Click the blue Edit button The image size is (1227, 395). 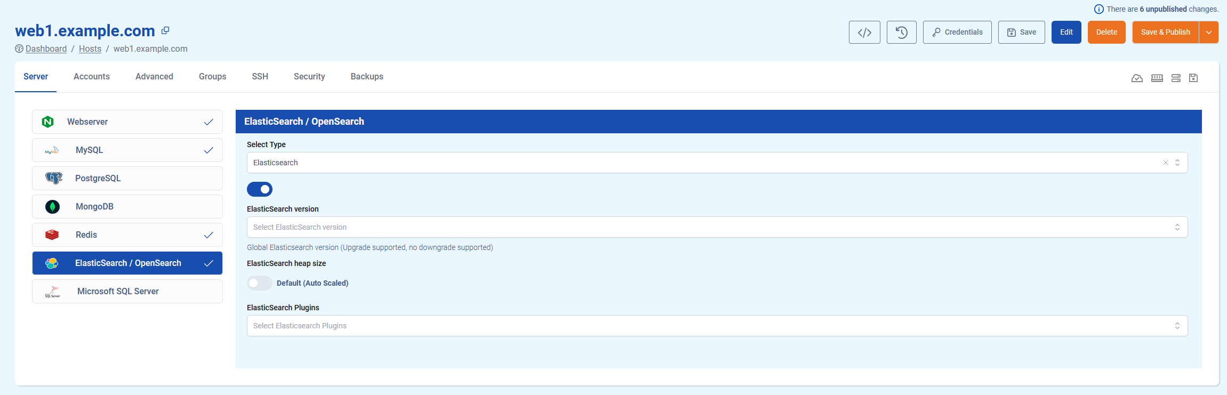(1066, 33)
